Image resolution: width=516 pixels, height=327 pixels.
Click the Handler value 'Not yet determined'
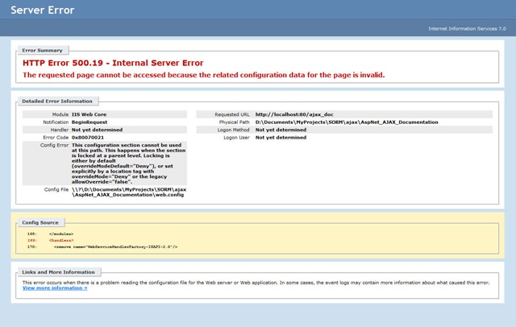click(97, 130)
